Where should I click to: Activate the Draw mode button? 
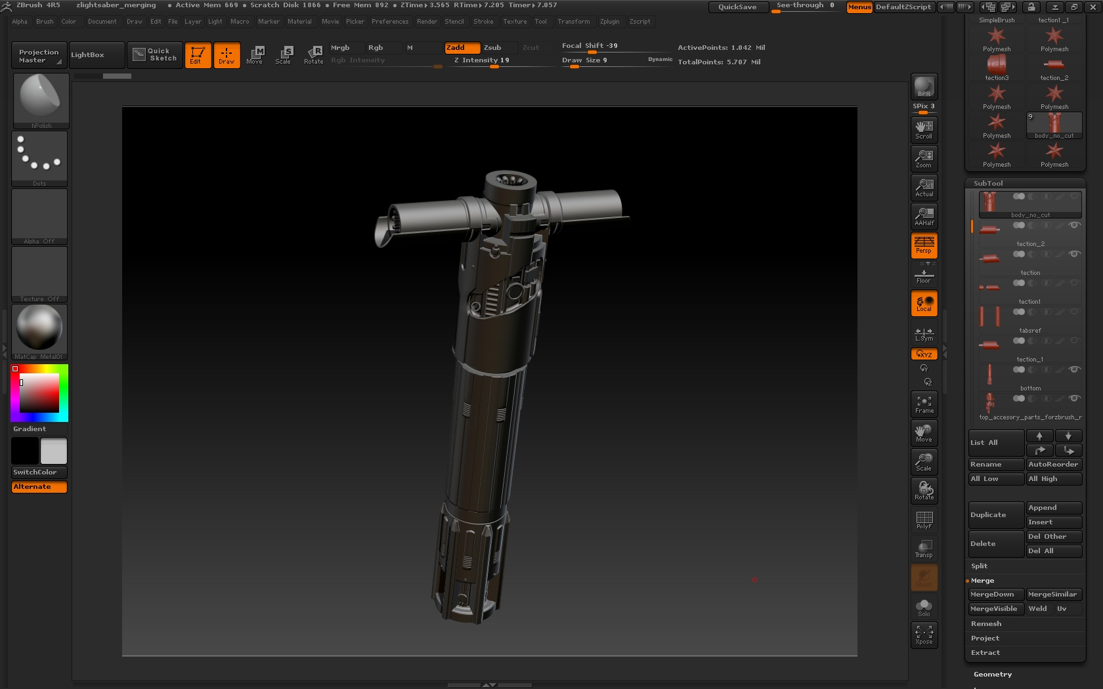[x=227, y=55]
